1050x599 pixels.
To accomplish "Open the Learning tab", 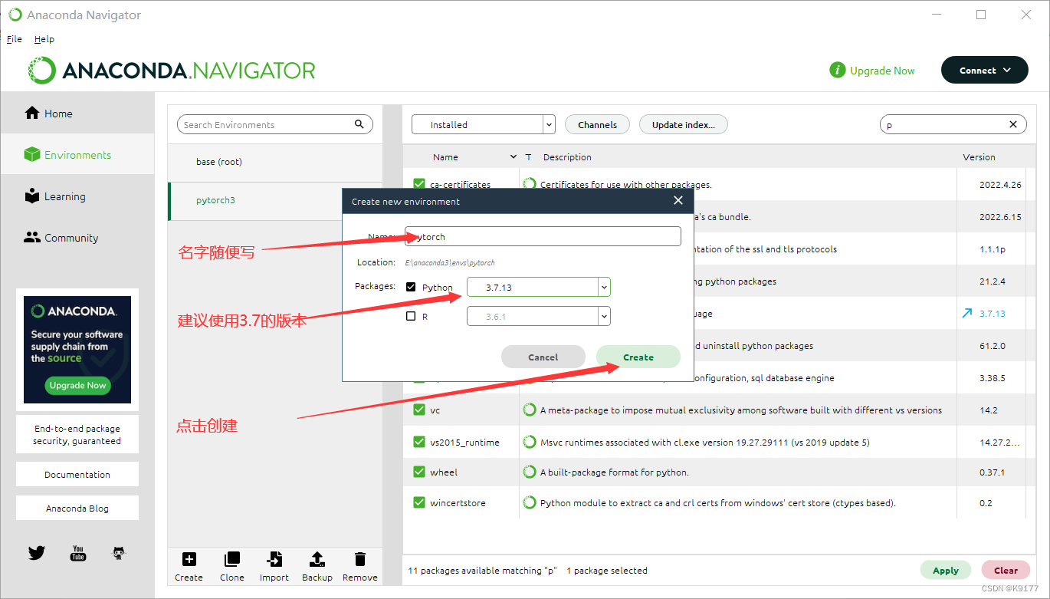I will click(x=77, y=196).
